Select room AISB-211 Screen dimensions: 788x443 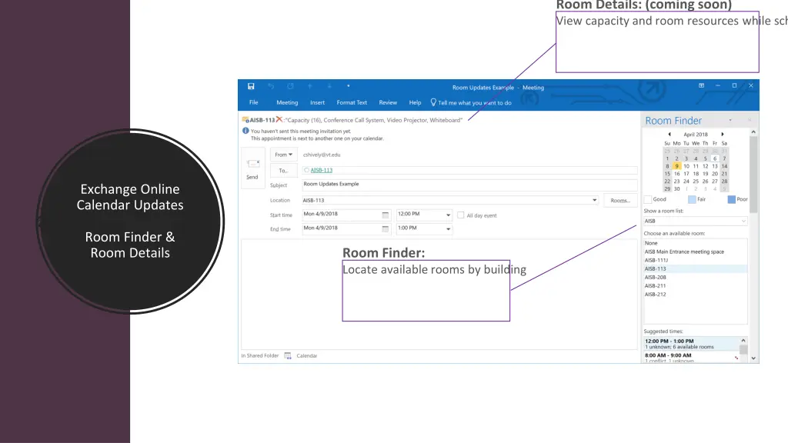pos(695,286)
